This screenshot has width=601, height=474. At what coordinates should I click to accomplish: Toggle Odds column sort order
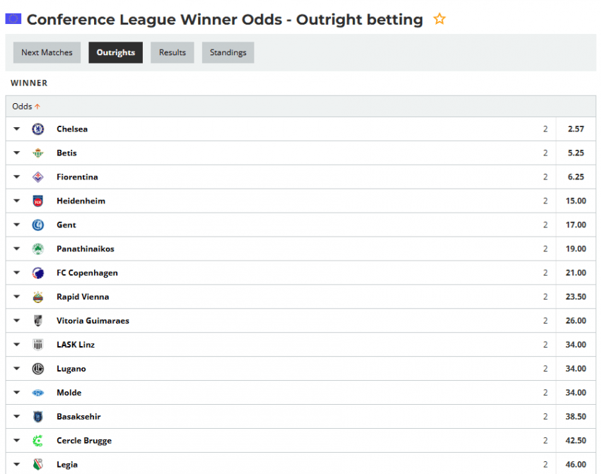pyautogui.click(x=26, y=107)
